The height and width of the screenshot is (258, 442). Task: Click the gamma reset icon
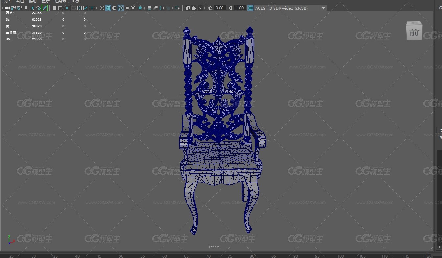tap(230, 8)
